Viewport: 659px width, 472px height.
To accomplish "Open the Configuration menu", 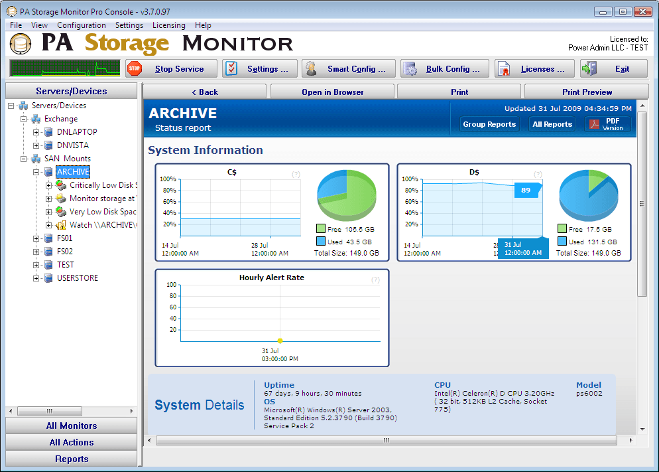I will click(81, 25).
